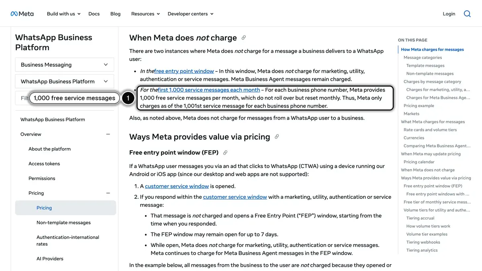Open AI Providers sidebar page
Image resolution: width=482 pixels, height=271 pixels.
point(50,259)
